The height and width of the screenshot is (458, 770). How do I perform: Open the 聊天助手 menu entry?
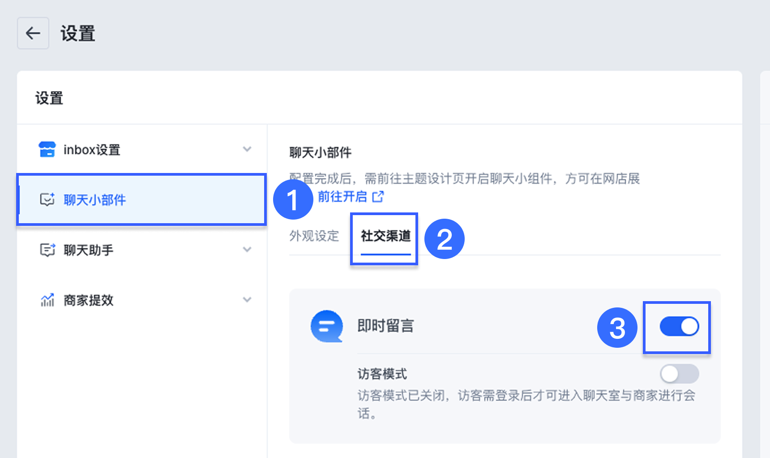(141, 250)
